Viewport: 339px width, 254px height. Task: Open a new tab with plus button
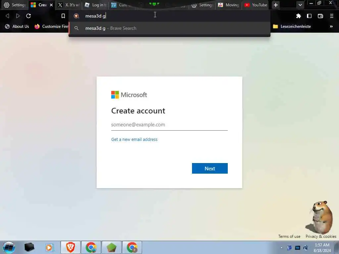(276, 5)
